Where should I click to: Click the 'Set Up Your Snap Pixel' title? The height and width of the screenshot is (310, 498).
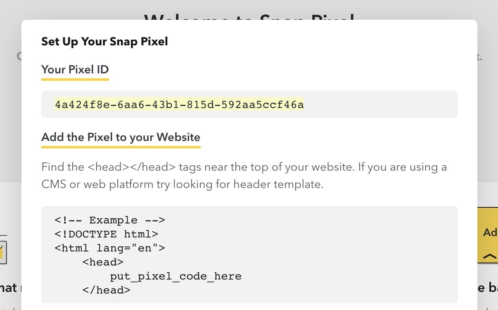(104, 42)
